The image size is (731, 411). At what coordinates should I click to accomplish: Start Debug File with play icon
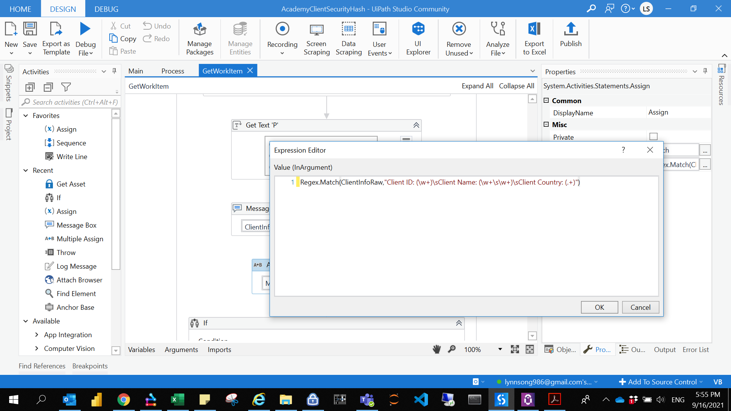pos(85,29)
